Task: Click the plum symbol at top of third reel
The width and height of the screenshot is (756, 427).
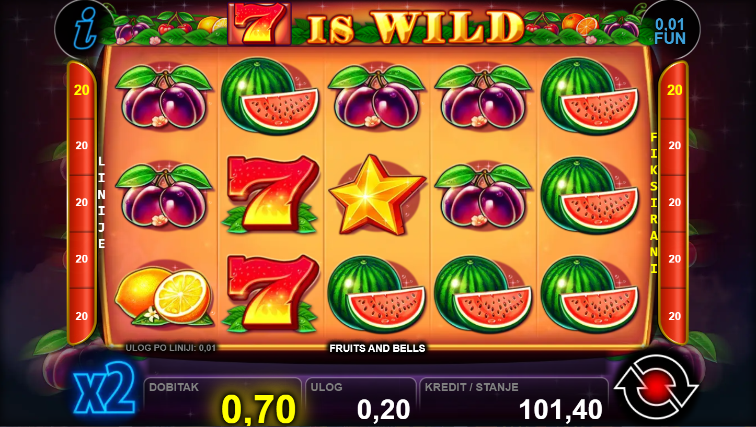Action: coord(376,97)
